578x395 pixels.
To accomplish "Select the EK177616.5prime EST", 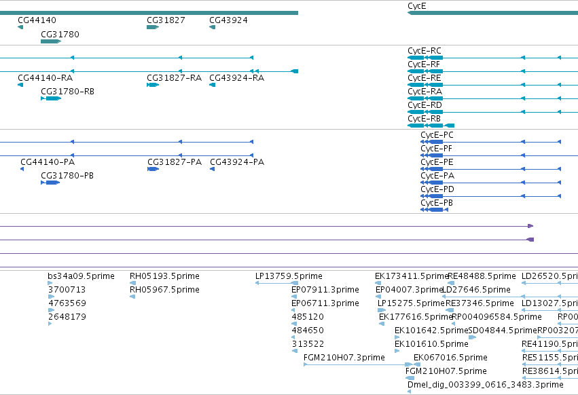I will pos(382,324).
